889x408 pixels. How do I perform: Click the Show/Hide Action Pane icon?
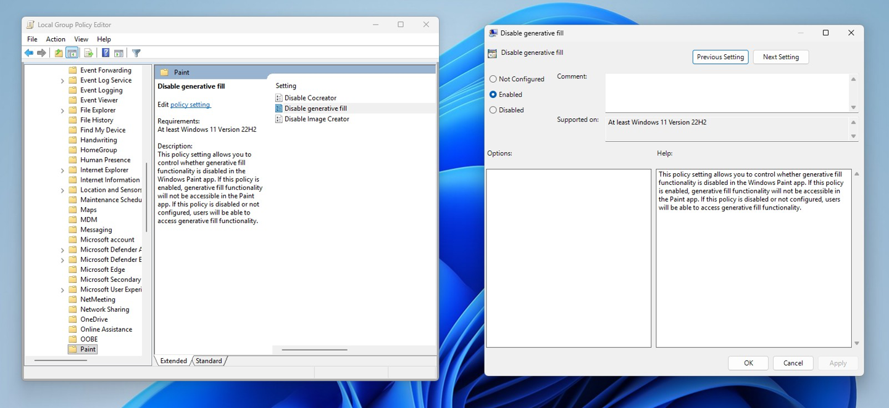coord(119,53)
